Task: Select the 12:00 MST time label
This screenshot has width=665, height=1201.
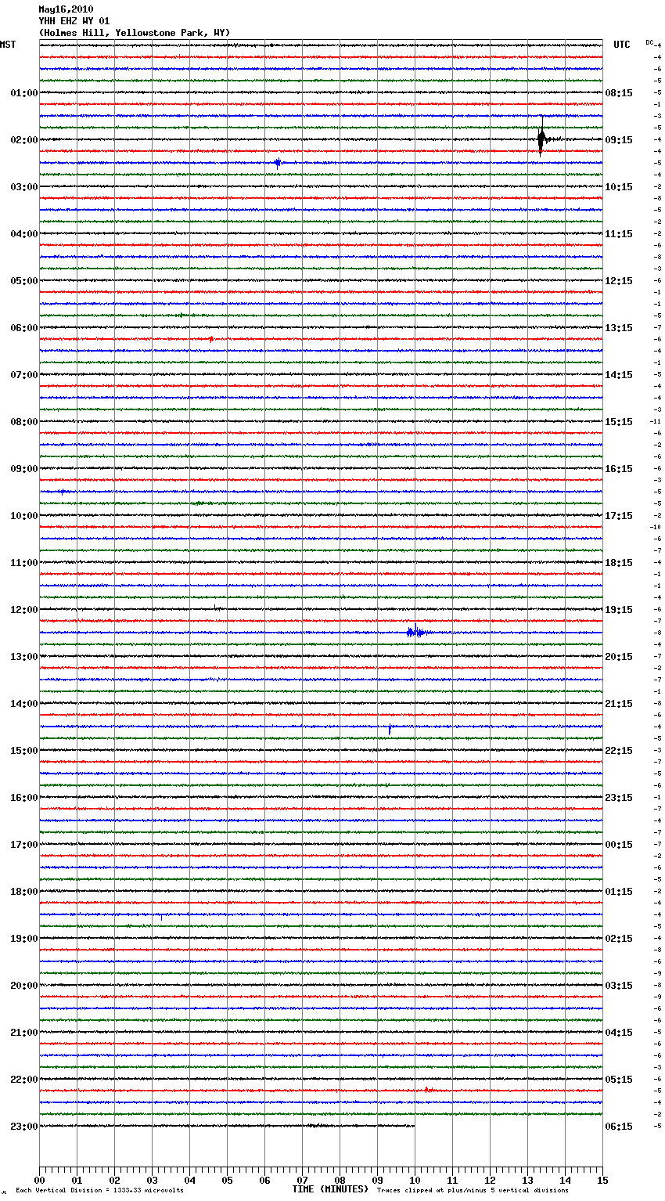Action: click(x=23, y=610)
